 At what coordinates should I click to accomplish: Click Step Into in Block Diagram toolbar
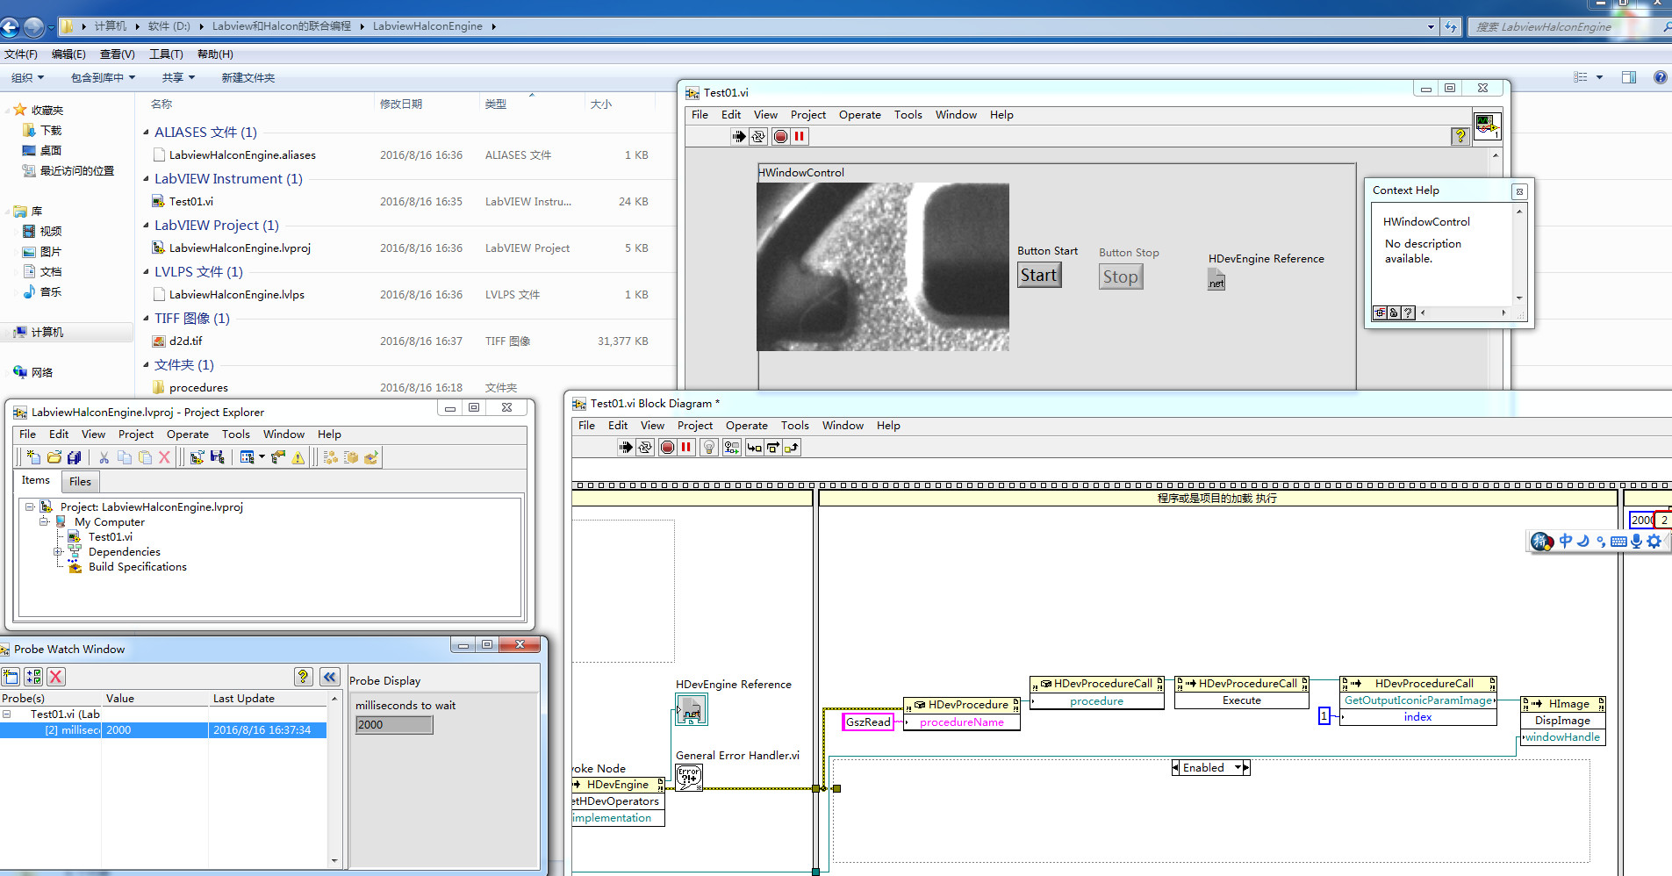coord(754,448)
